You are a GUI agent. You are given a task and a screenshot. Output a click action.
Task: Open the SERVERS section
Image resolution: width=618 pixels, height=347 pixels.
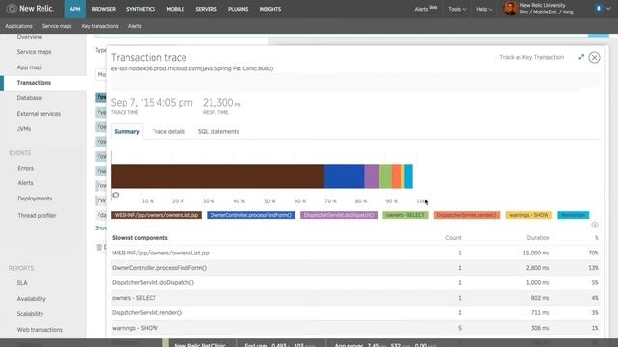click(206, 9)
